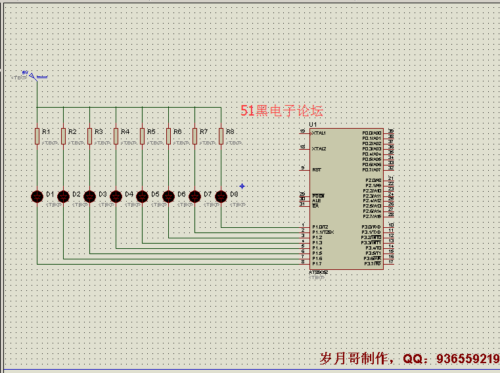
Task: Click pin number 9 on U1
Action: (x=303, y=167)
